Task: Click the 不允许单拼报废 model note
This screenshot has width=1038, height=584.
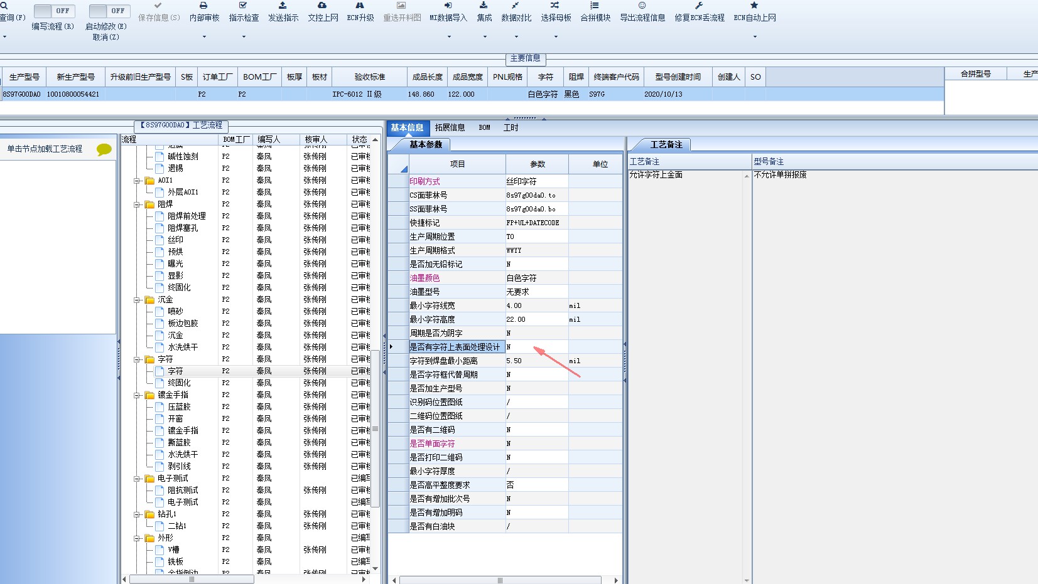Action: [781, 175]
